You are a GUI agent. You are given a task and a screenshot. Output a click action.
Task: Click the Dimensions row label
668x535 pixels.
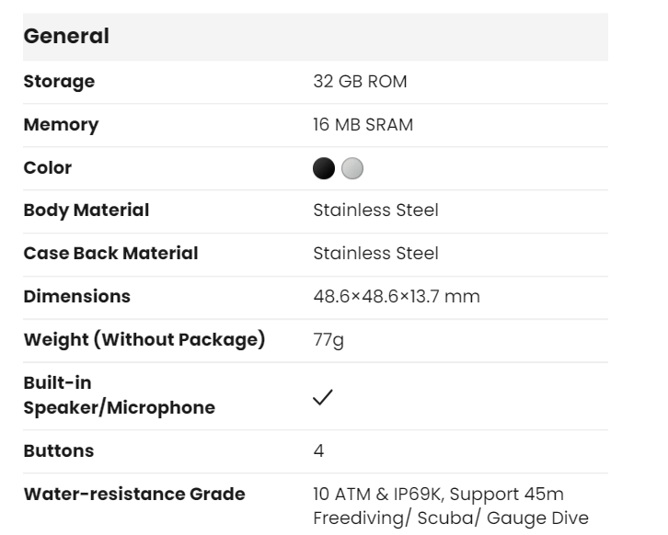click(x=76, y=297)
